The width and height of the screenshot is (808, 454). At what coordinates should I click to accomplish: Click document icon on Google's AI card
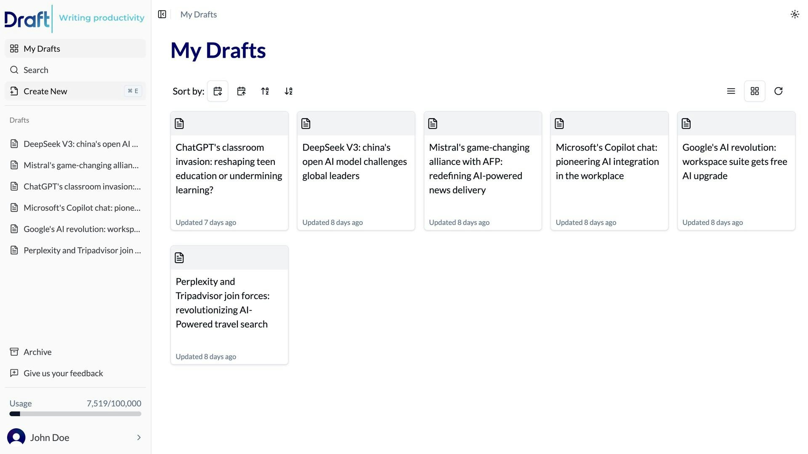(x=686, y=123)
